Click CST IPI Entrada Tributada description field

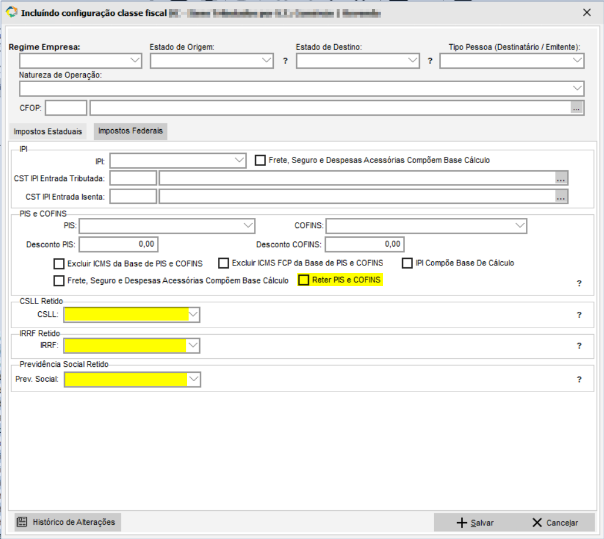357,178
